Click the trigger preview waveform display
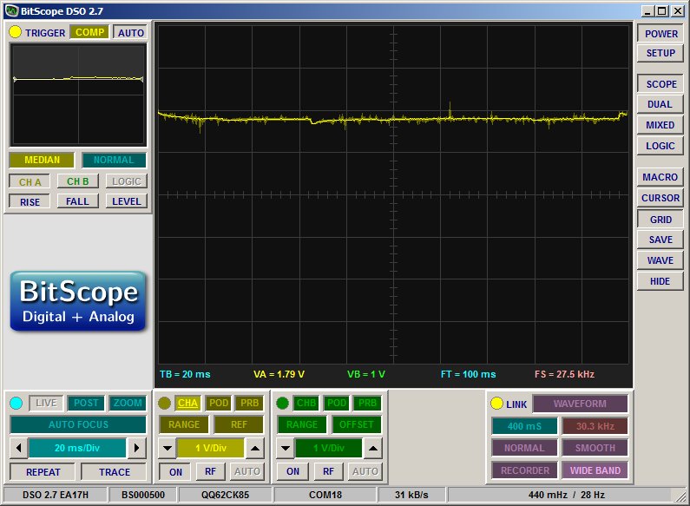The image size is (690, 506). (x=78, y=95)
